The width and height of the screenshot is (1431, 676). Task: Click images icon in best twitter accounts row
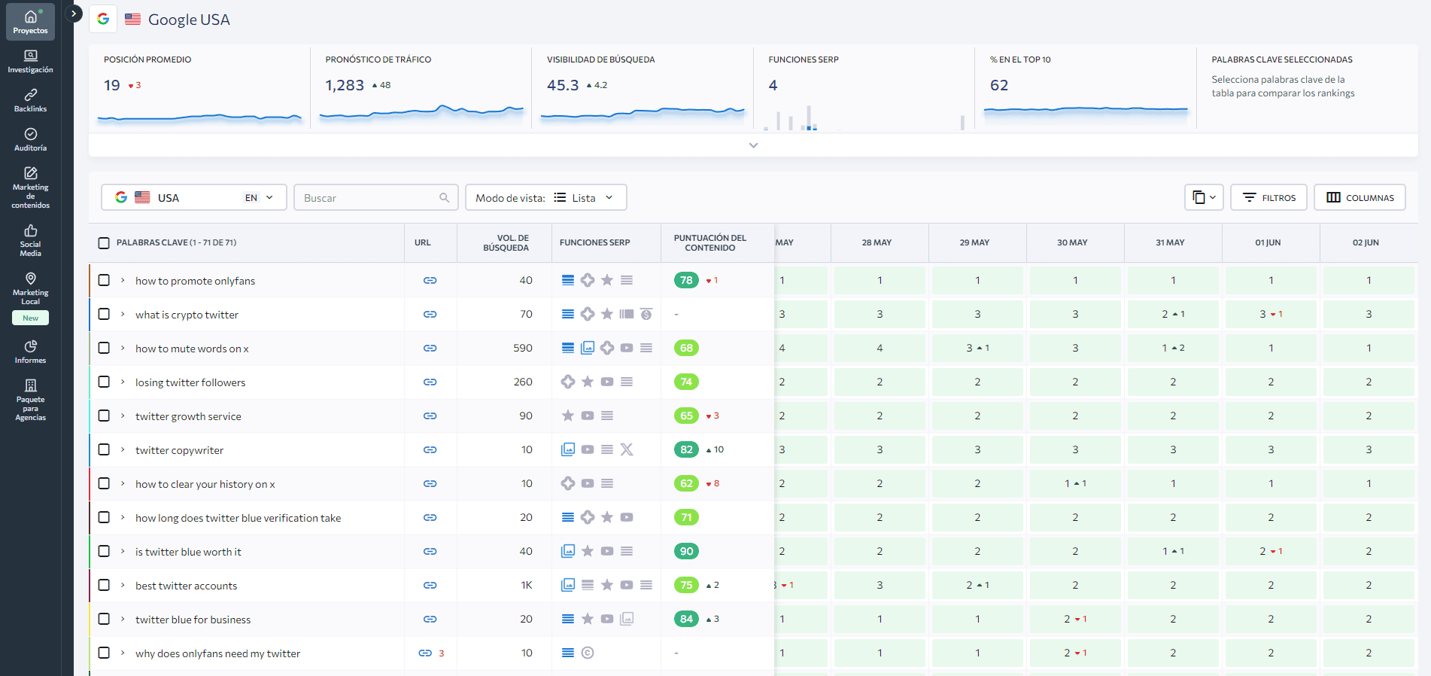point(568,585)
